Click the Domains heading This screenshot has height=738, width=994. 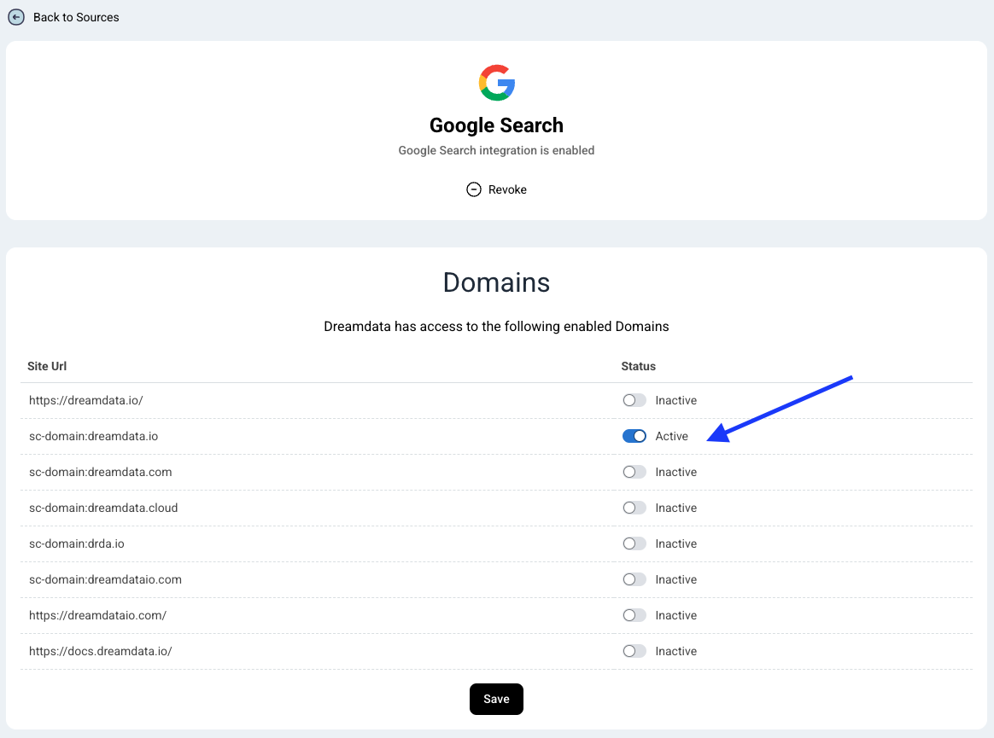(x=496, y=282)
